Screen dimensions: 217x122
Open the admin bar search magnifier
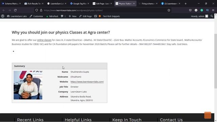pos(212,16)
